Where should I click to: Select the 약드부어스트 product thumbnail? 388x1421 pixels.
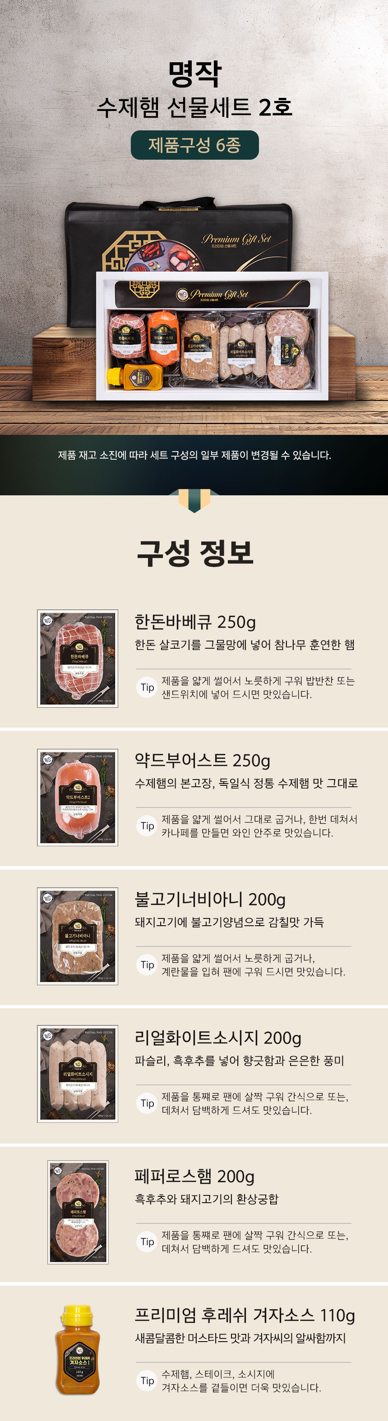[x=77, y=798]
